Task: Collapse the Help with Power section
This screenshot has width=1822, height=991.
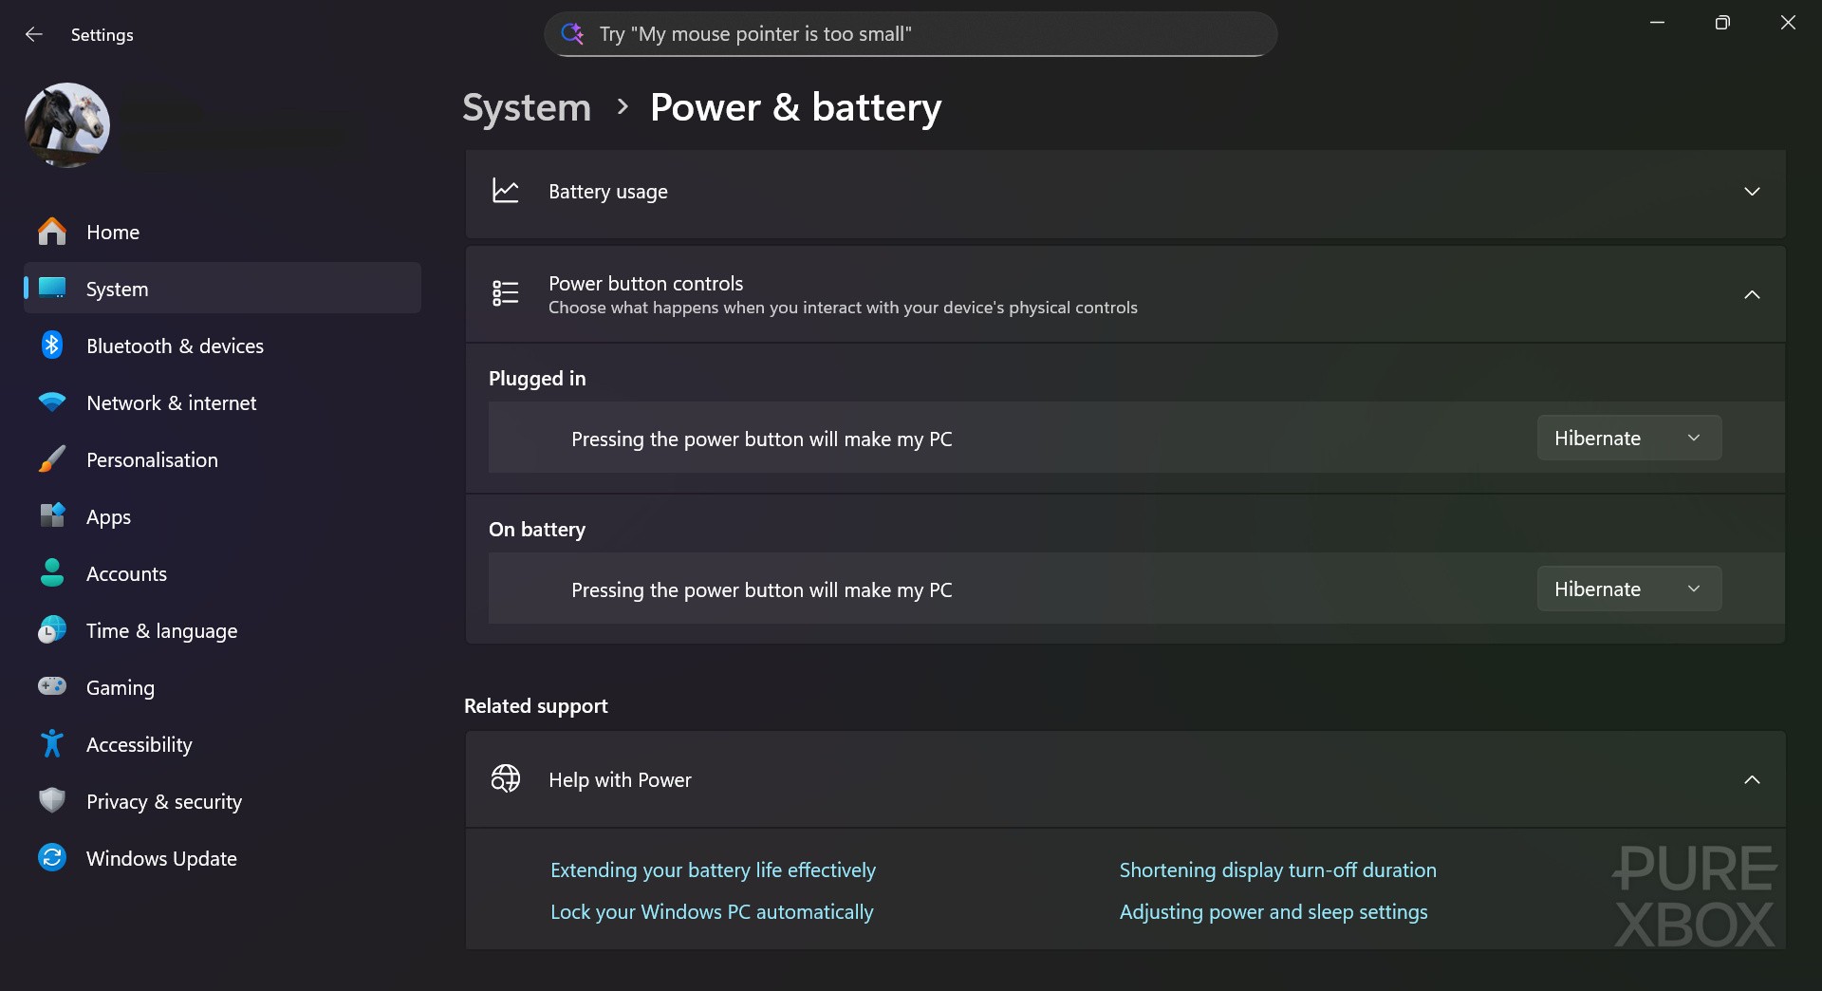Action: (x=1751, y=779)
